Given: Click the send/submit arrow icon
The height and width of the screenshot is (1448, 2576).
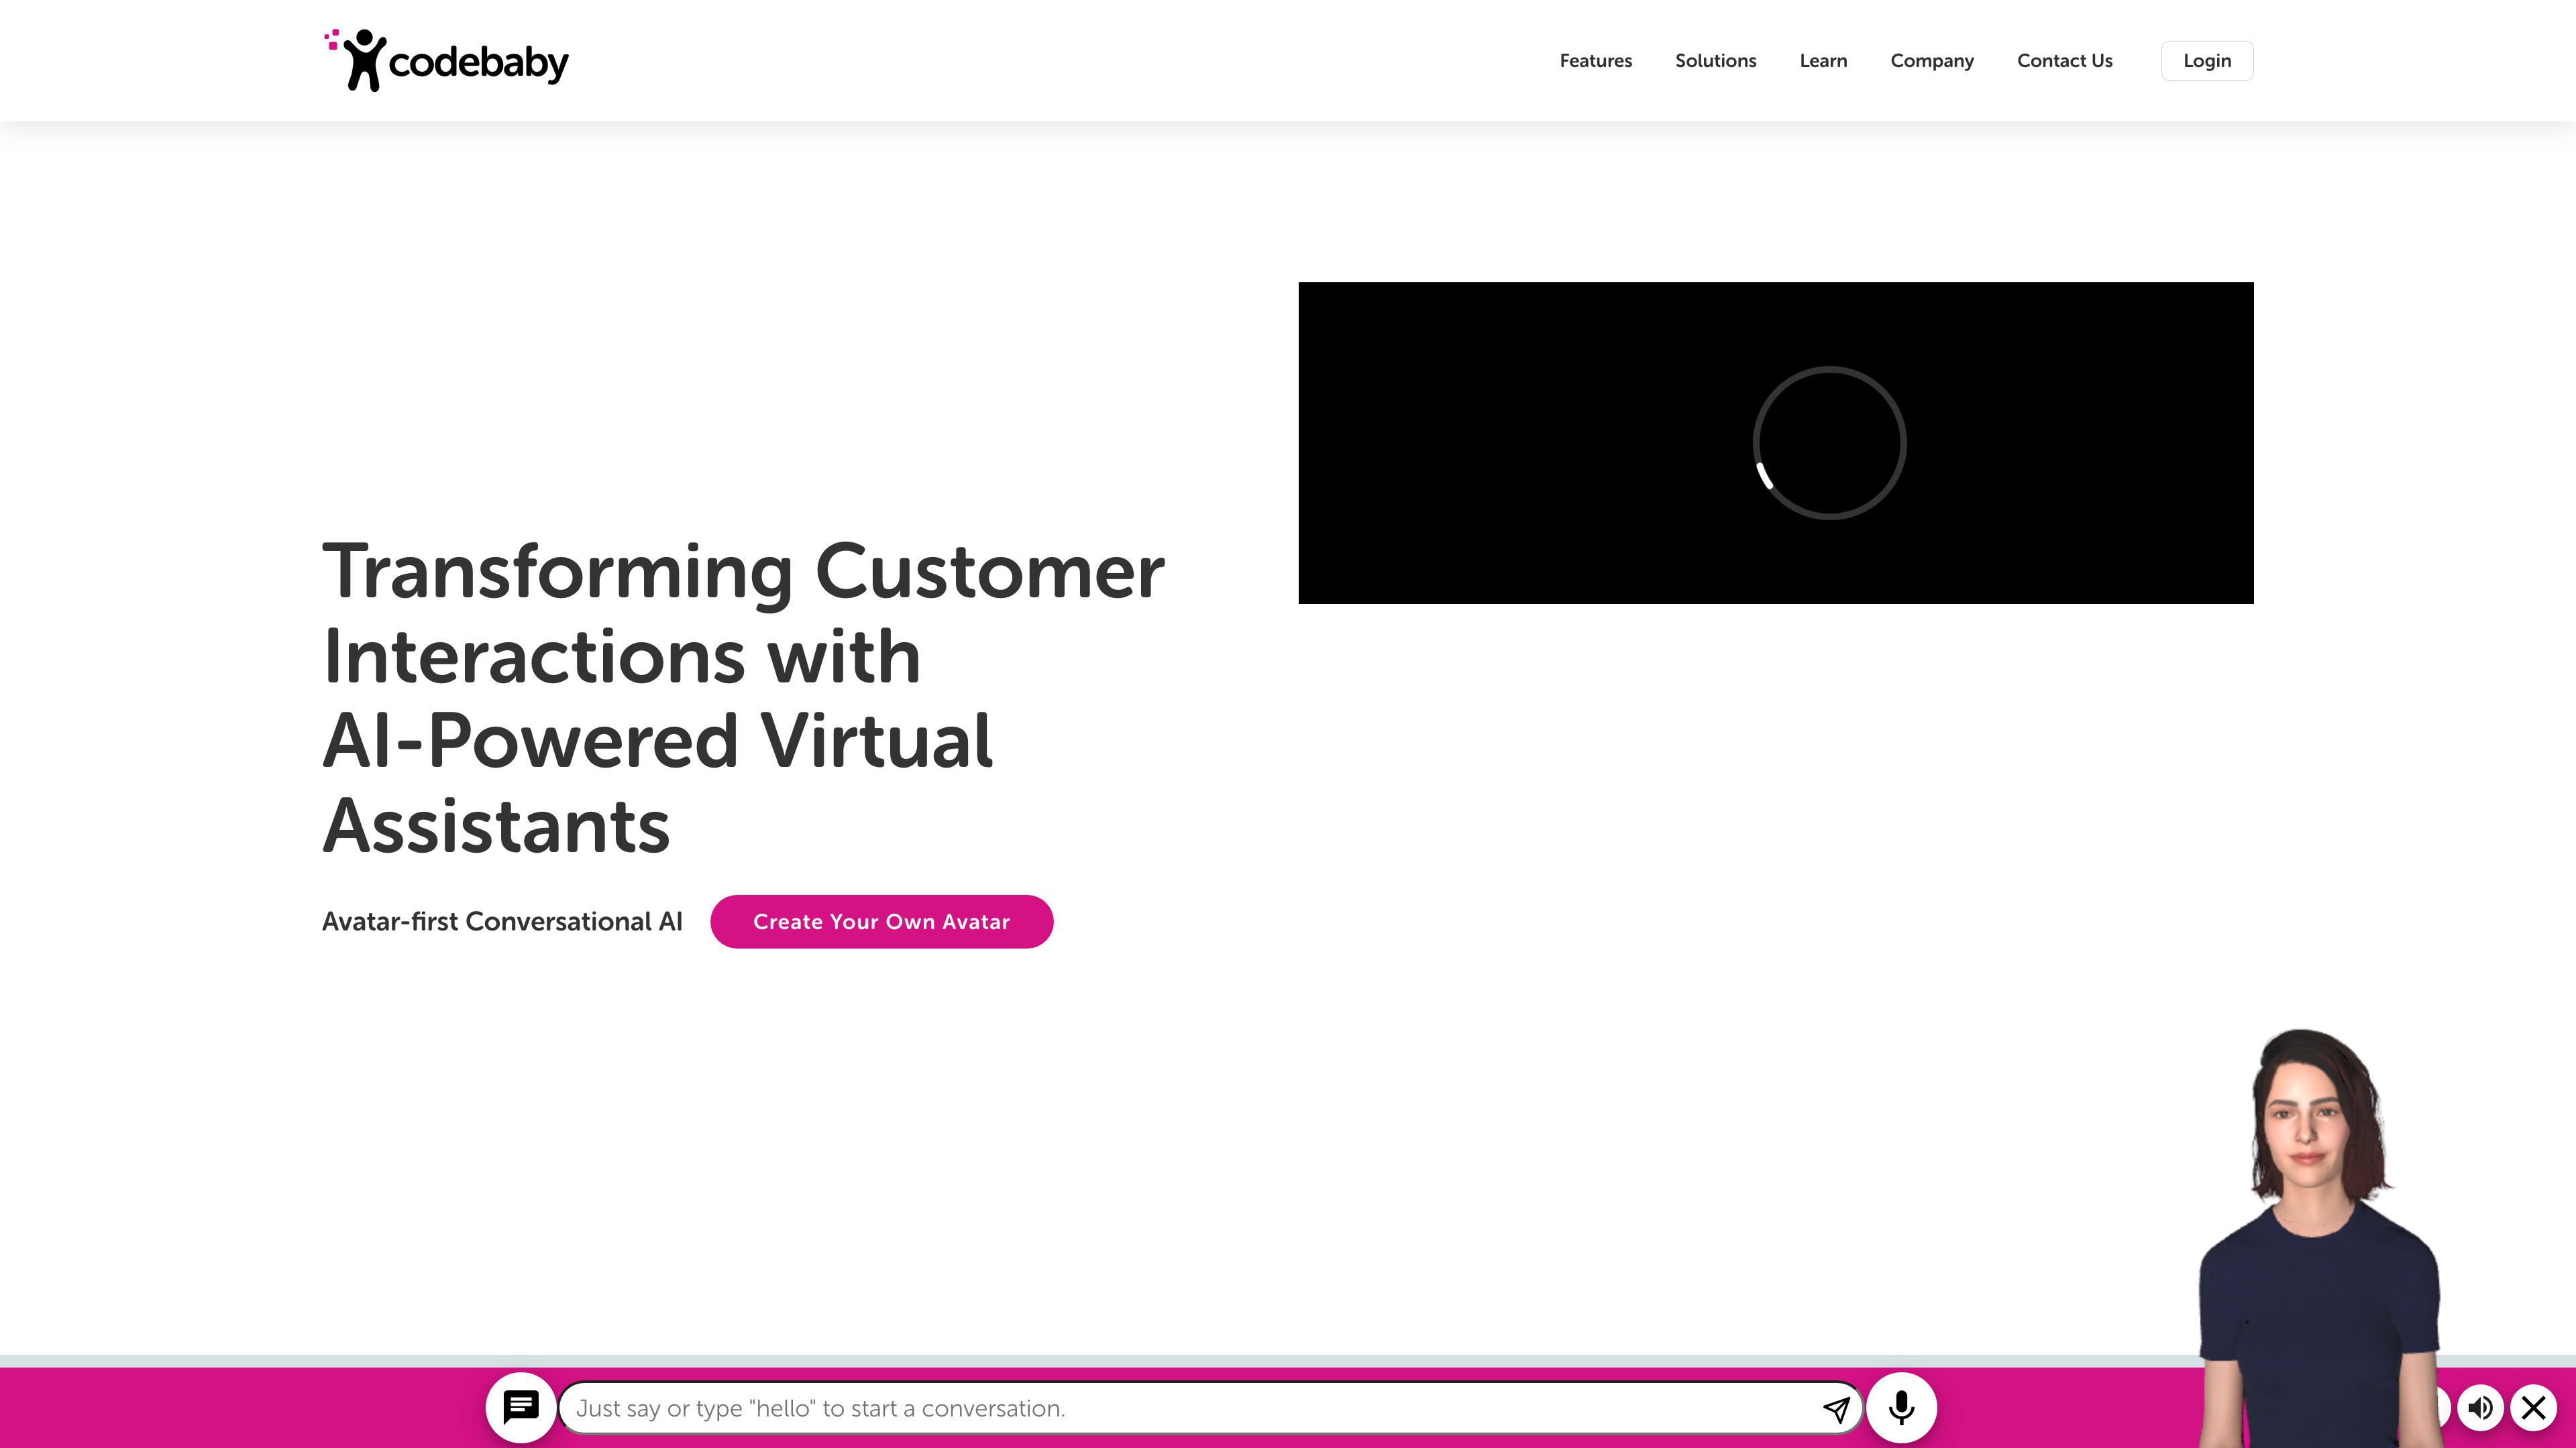Looking at the screenshot, I should point(1837,1407).
